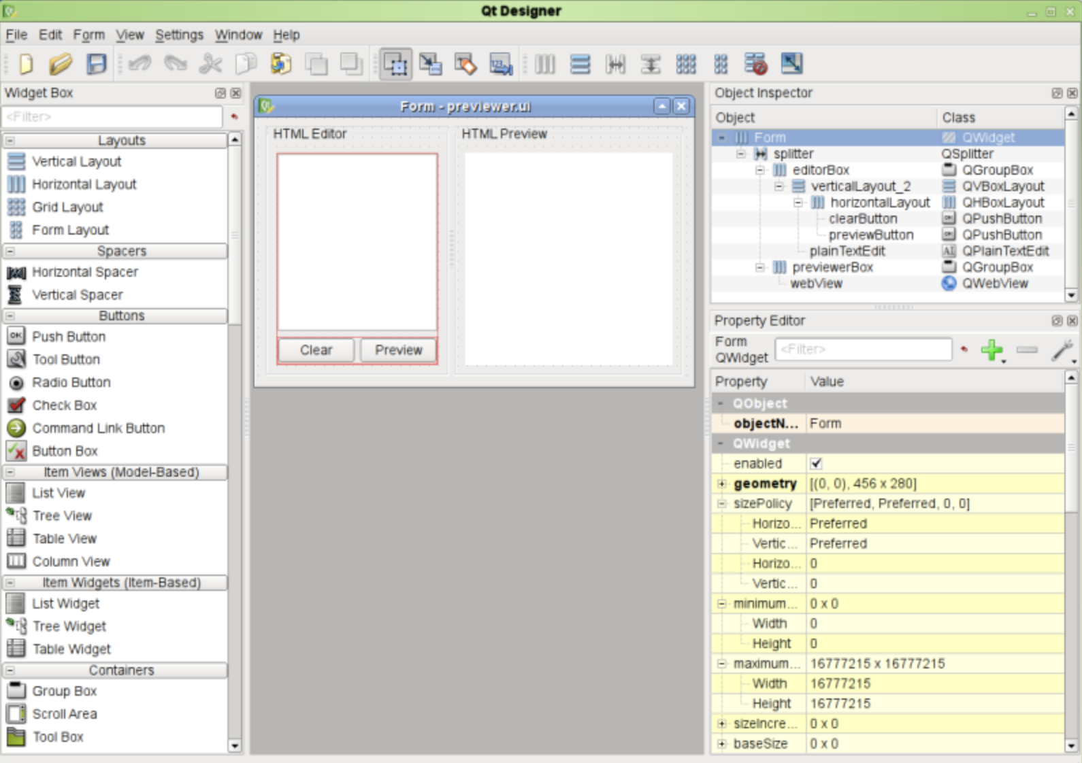Cut selection with the scissors icon
Screen dimensions: 1082x763
(x=210, y=64)
